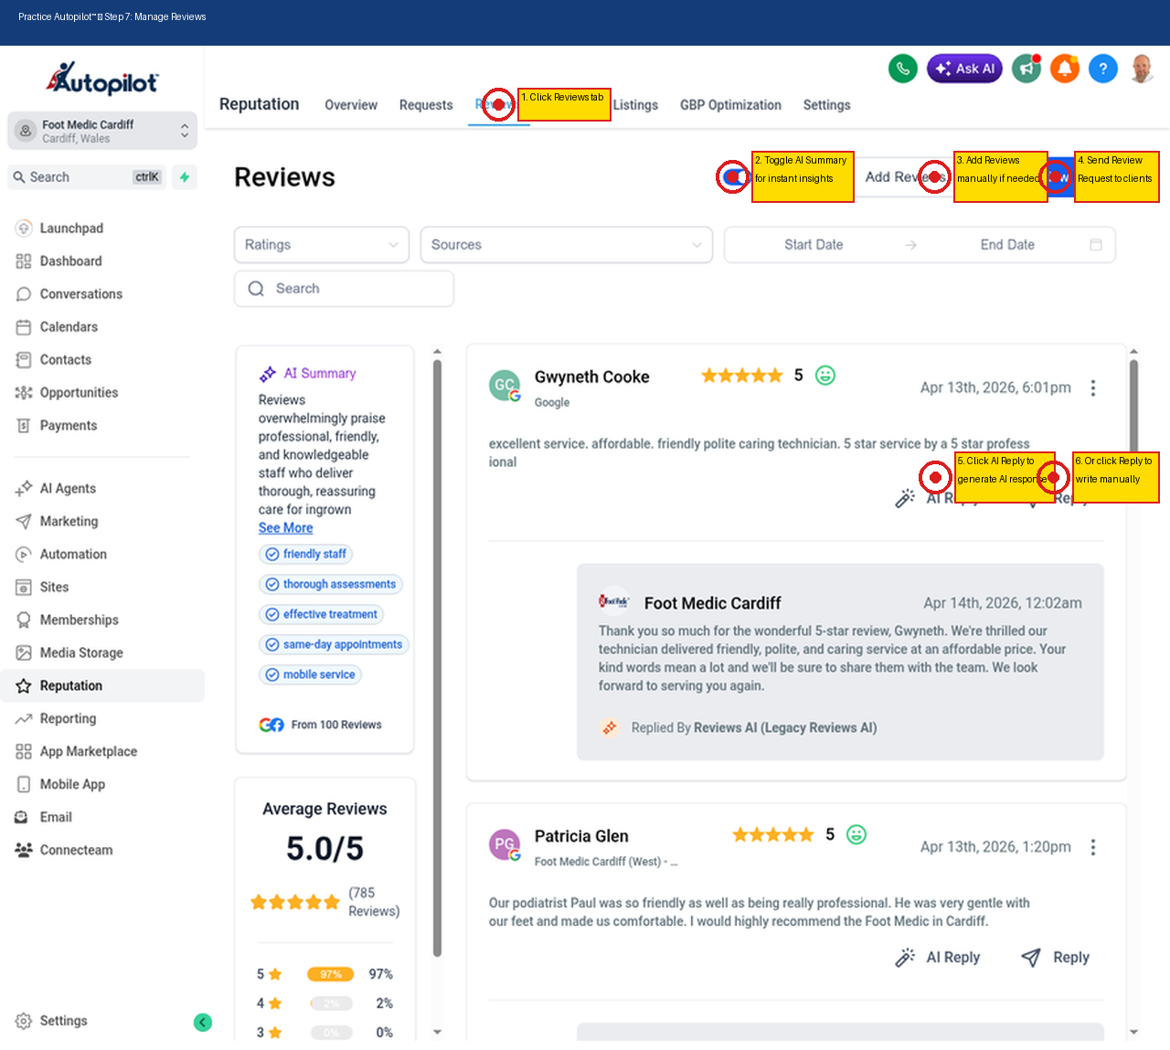Screen dimensions: 1170x1050
Task: Click the From 100 Reviews label
Action: (x=336, y=725)
